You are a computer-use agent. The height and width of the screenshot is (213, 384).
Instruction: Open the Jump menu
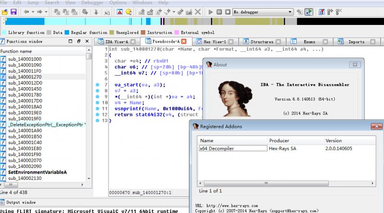tap(33, 3)
